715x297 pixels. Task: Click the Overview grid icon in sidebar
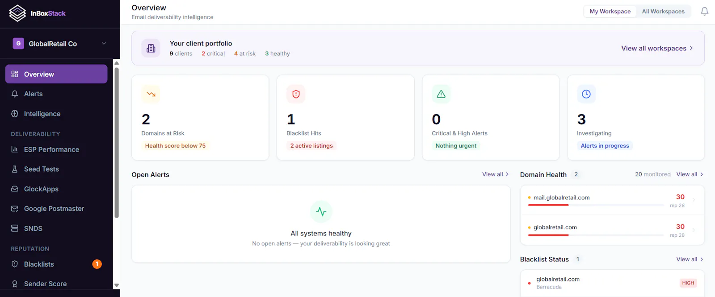(x=15, y=74)
